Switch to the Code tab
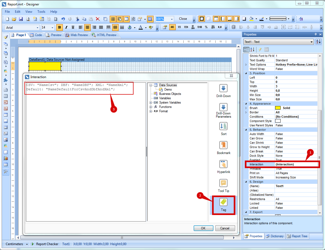Viewport: 325px width, 250px height. coord(36,35)
